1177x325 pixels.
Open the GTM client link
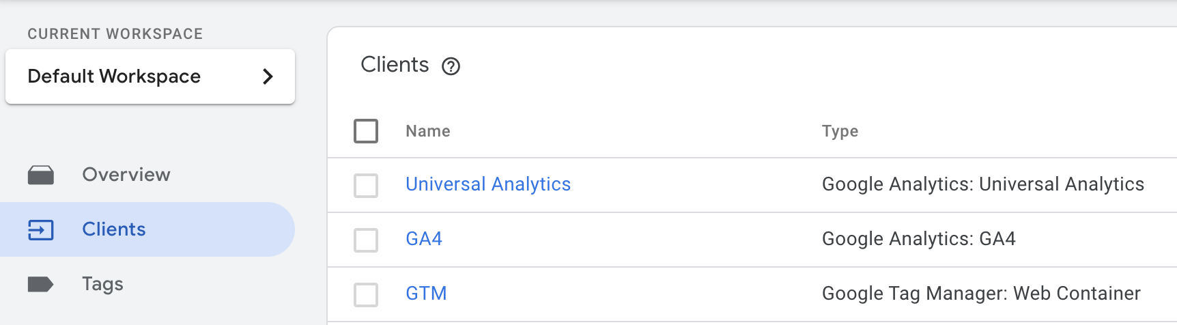(x=426, y=294)
